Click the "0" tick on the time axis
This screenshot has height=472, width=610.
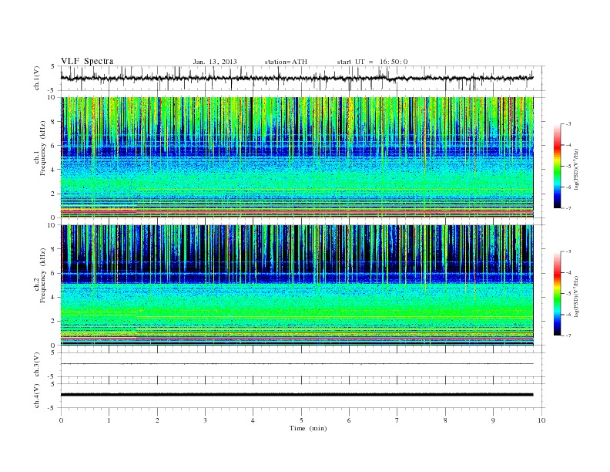pyautogui.click(x=61, y=420)
